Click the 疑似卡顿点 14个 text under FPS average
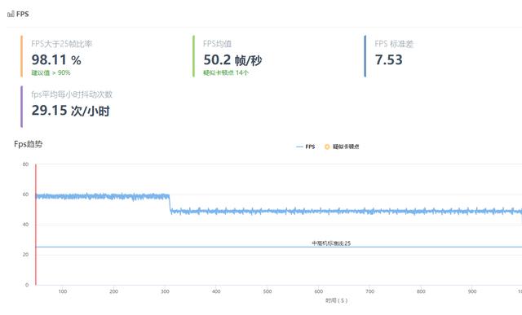The image size is (522, 315). pos(226,72)
